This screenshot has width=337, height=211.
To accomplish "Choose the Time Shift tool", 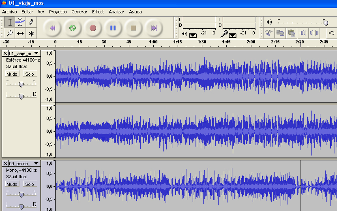I will coord(20,33).
